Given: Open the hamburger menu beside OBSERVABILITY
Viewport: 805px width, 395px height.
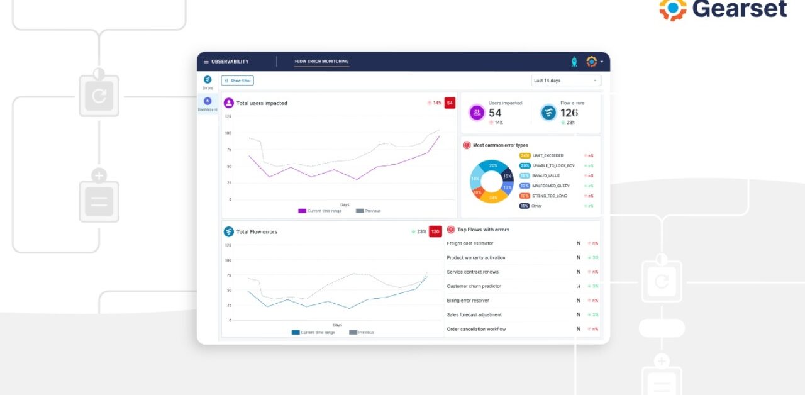Looking at the screenshot, I should pos(206,62).
